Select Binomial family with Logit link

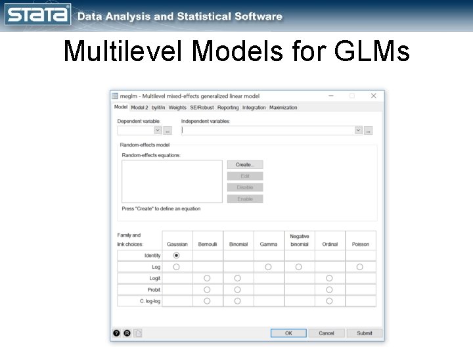pyautogui.click(x=237, y=278)
